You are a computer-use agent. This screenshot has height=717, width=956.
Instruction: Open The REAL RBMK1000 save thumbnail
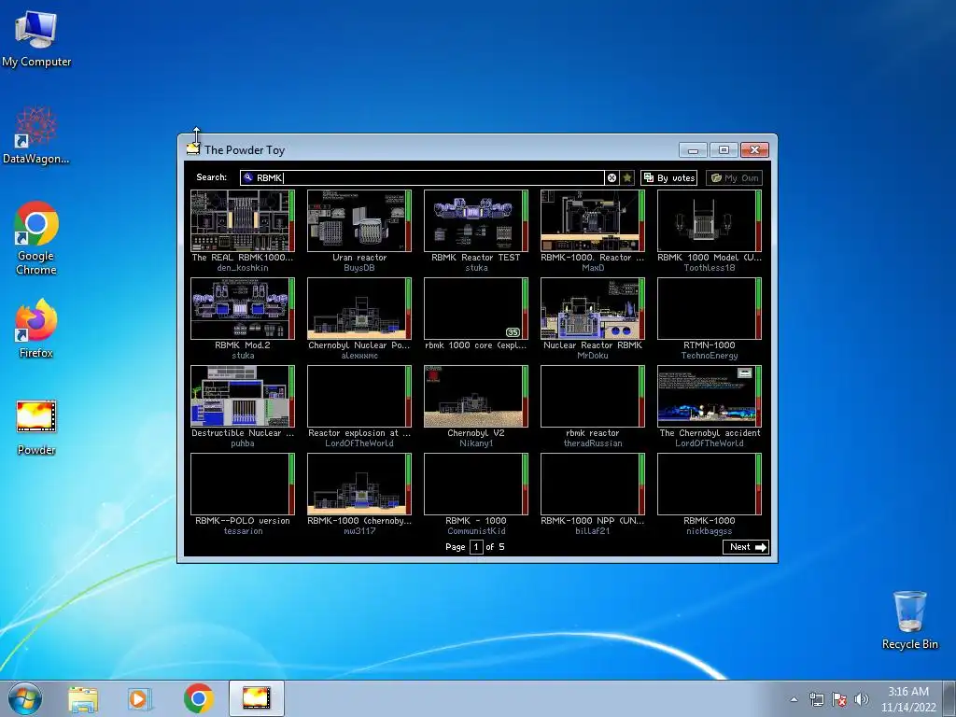tap(243, 220)
